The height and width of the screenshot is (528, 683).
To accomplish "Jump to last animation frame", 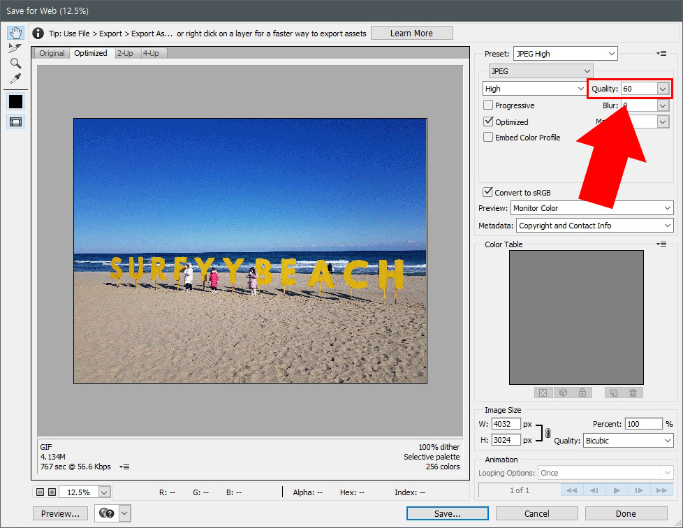I will tap(661, 490).
